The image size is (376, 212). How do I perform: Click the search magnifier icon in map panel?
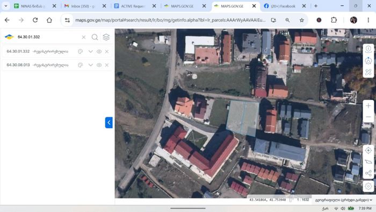tap(95, 37)
